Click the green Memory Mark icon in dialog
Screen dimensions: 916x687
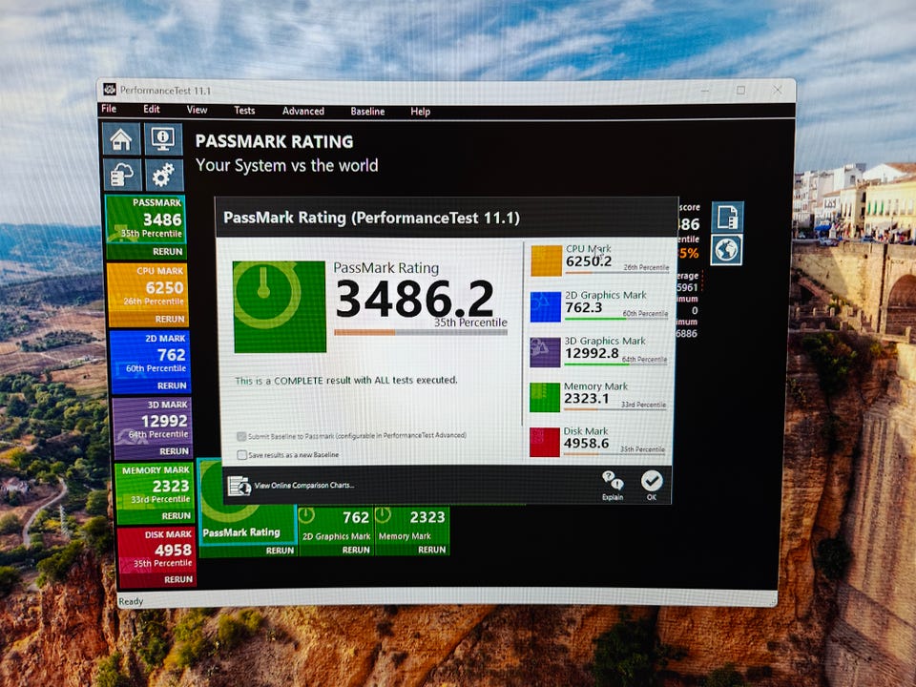[x=545, y=398]
